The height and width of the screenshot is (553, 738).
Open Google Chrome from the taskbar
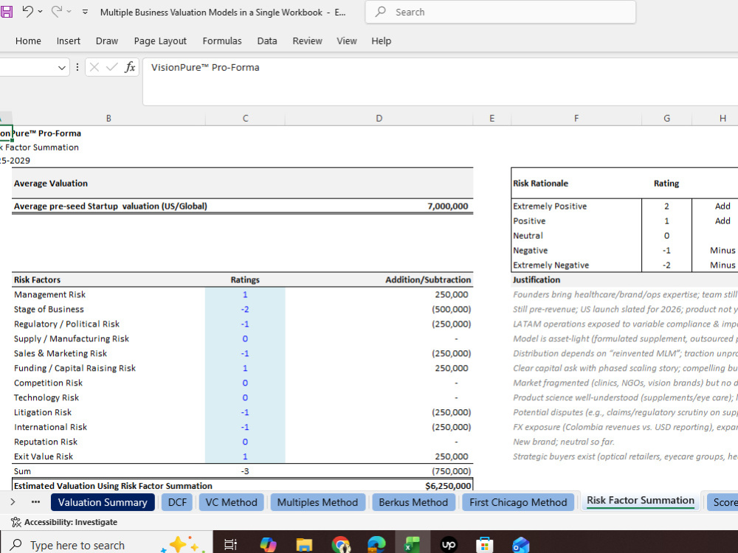pos(340,545)
